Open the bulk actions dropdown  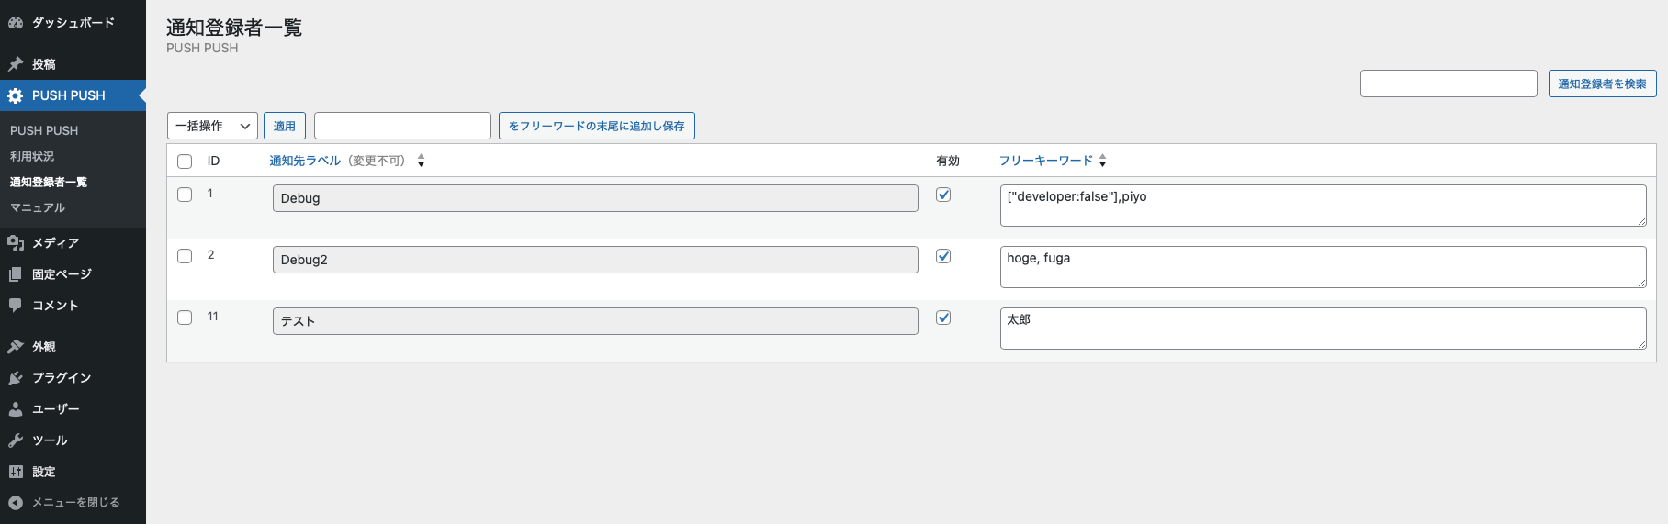click(x=212, y=126)
